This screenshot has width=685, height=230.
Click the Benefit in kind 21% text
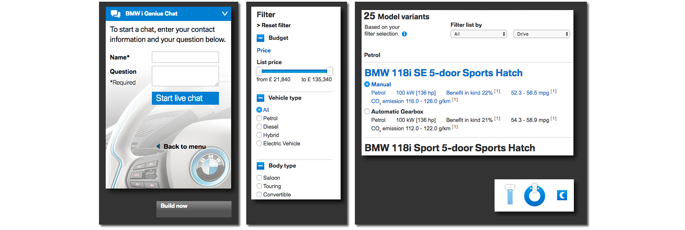(x=469, y=120)
